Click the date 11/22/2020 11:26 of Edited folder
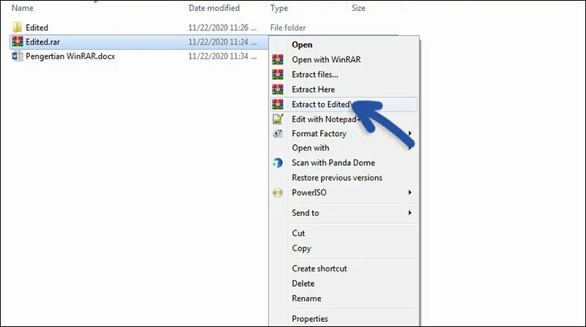 click(222, 28)
